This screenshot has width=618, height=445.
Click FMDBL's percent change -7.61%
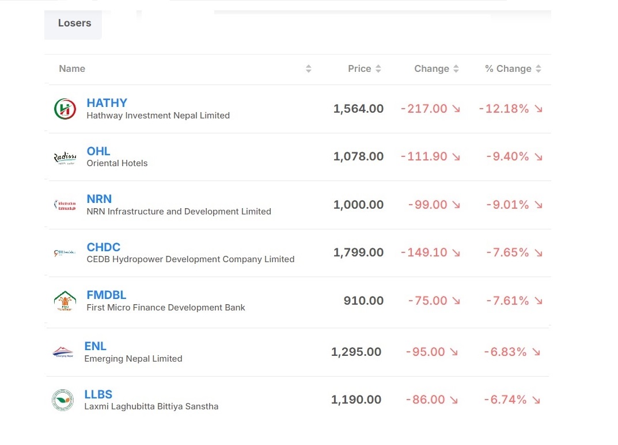pos(507,301)
